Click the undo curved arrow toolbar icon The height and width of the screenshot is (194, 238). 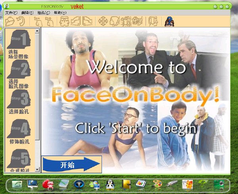click(21, 21)
